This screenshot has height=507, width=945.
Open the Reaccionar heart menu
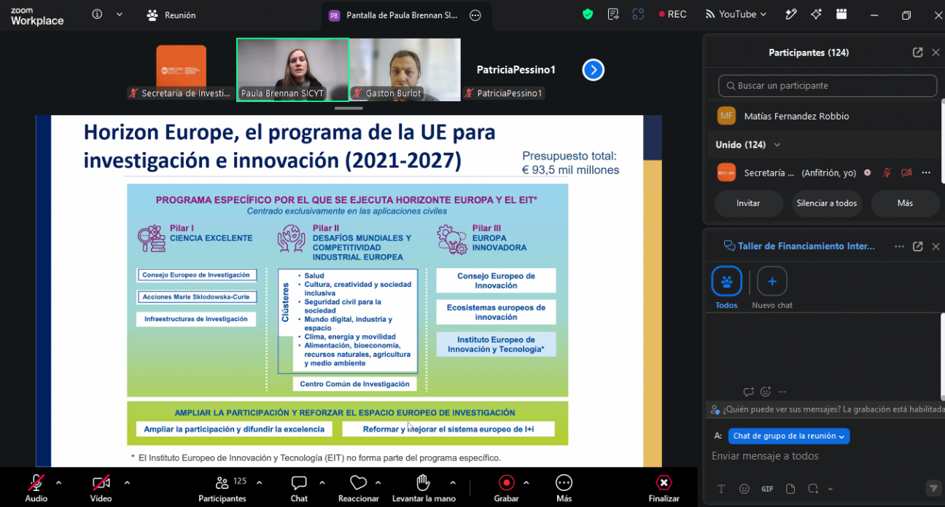coord(358,487)
